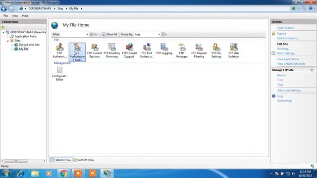
Task: Collapse the Sites tree node
Action: [8, 41]
